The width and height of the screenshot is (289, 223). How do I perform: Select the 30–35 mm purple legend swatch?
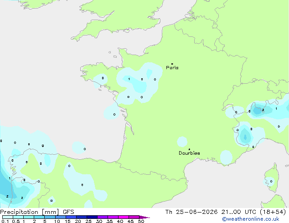[103, 217]
